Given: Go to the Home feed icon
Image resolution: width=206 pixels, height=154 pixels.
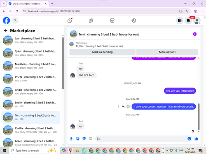Looking at the screenshot, I should tap(70, 21).
